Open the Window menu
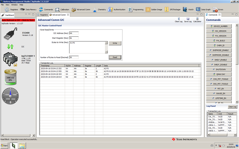 point(14,5)
